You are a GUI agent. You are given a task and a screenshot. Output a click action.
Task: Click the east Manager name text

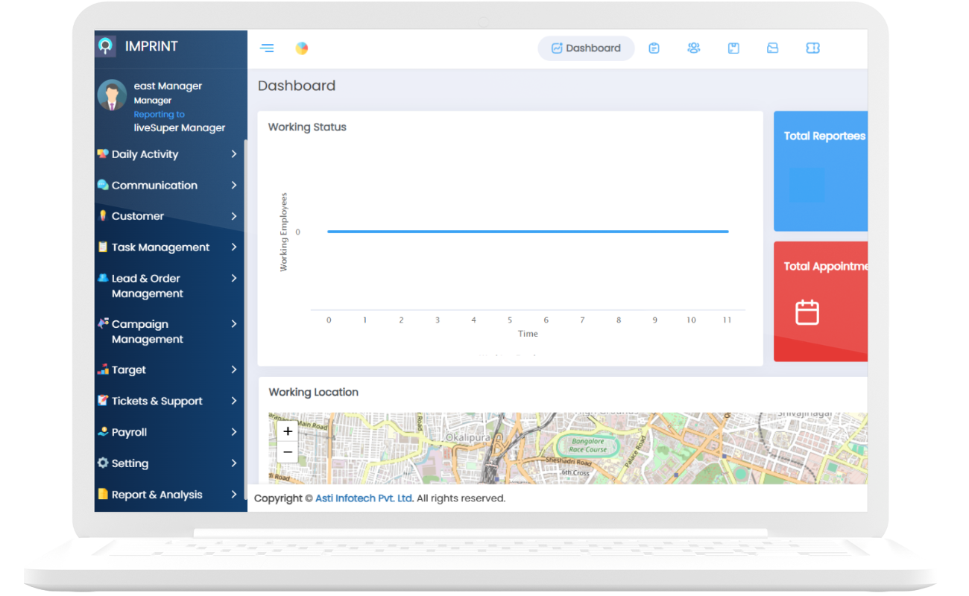[168, 86]
